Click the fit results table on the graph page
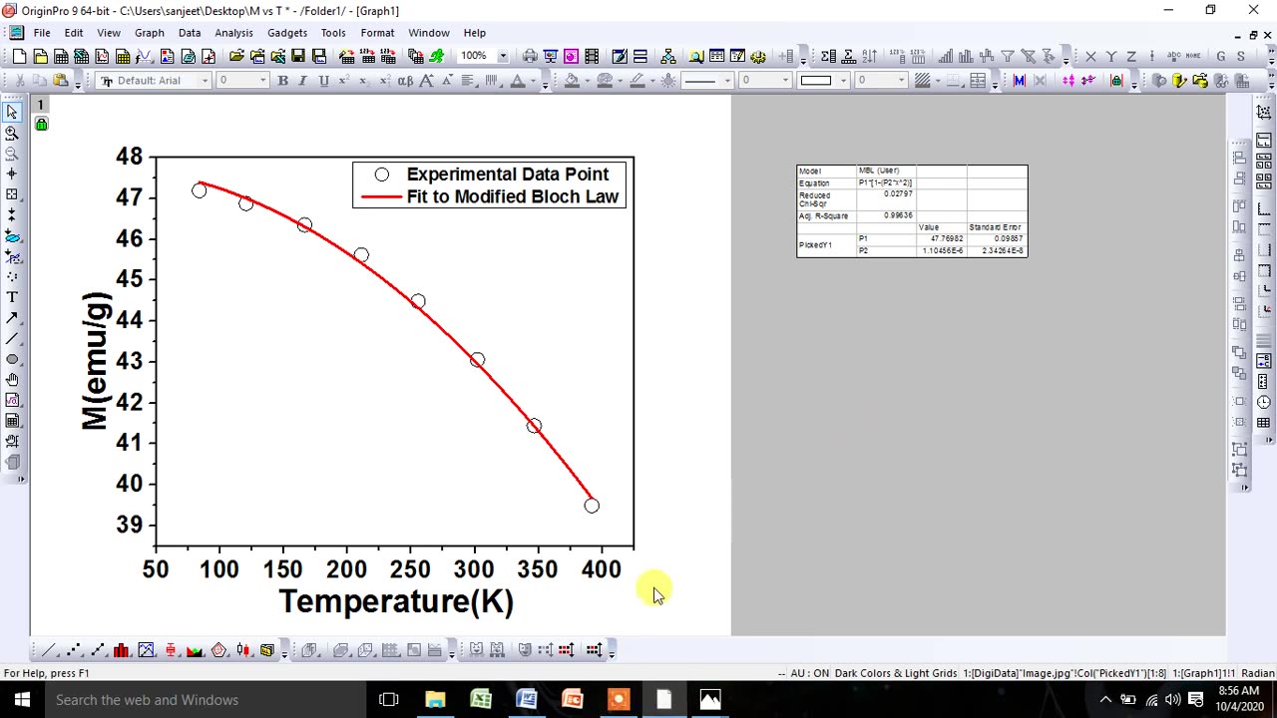The image size is (1277, 718). [912, 210]
